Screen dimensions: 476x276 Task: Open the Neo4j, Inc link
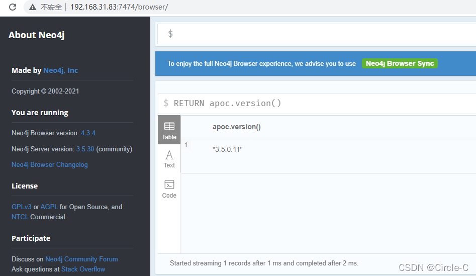[60, 70]
